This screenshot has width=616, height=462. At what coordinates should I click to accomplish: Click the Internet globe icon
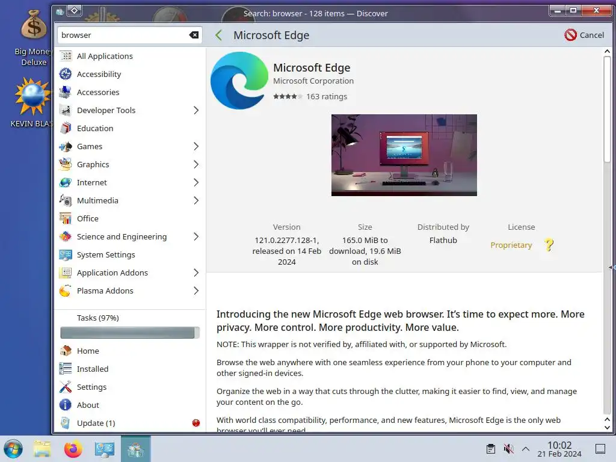(66, 183)
